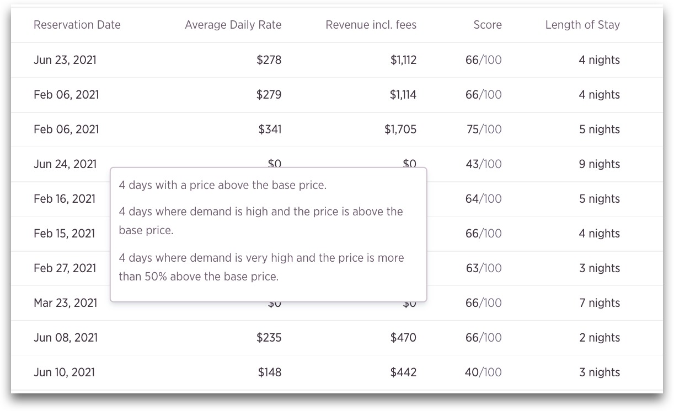Click the Revenue incl. fees header
Viewport: 674px width, 411px height.
tap(371, 25)
